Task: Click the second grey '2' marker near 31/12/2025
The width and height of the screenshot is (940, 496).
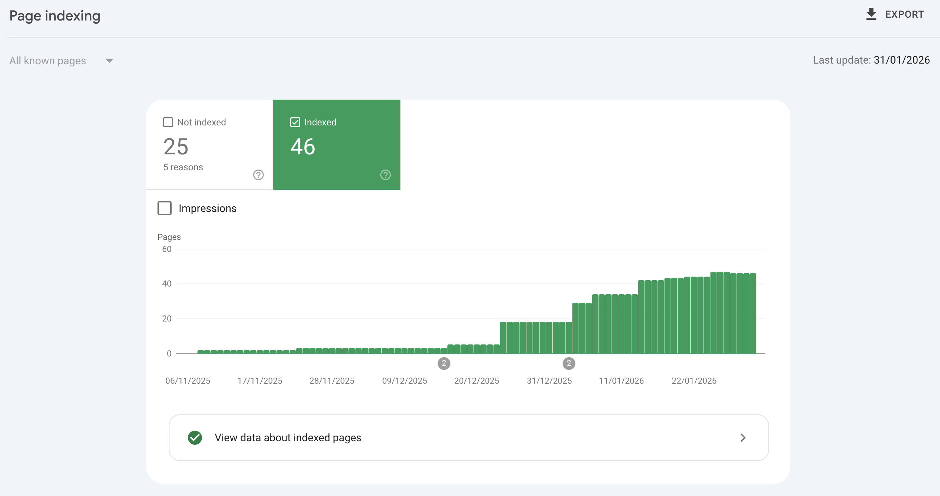Action: (569, 363)
